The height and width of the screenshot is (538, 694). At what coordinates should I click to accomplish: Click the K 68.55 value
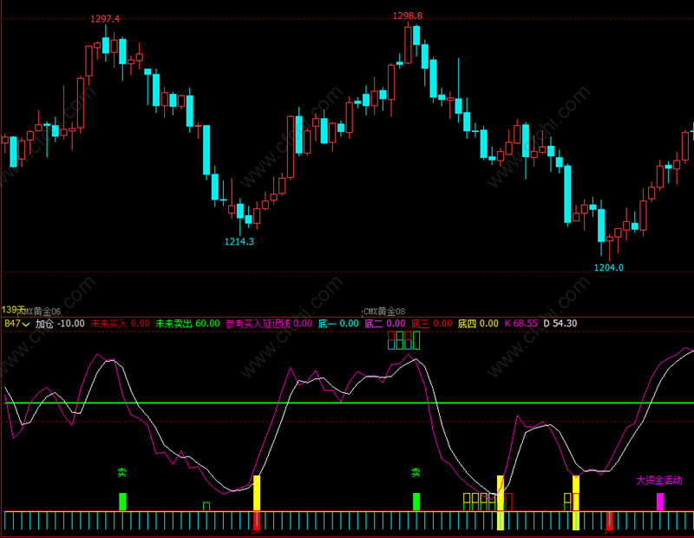point(521,324)
